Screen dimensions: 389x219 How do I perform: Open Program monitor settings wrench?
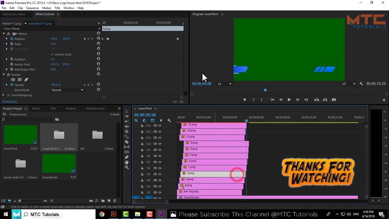point(361,84)
